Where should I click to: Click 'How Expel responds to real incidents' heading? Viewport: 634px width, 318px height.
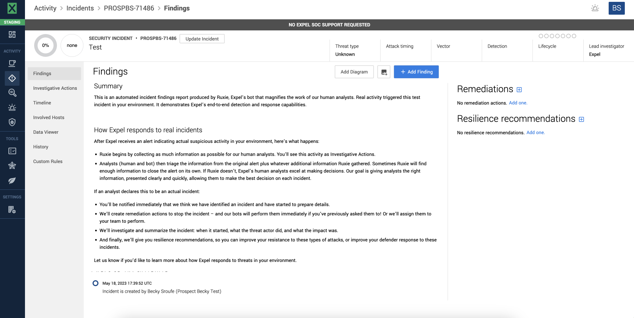(148, 130)
